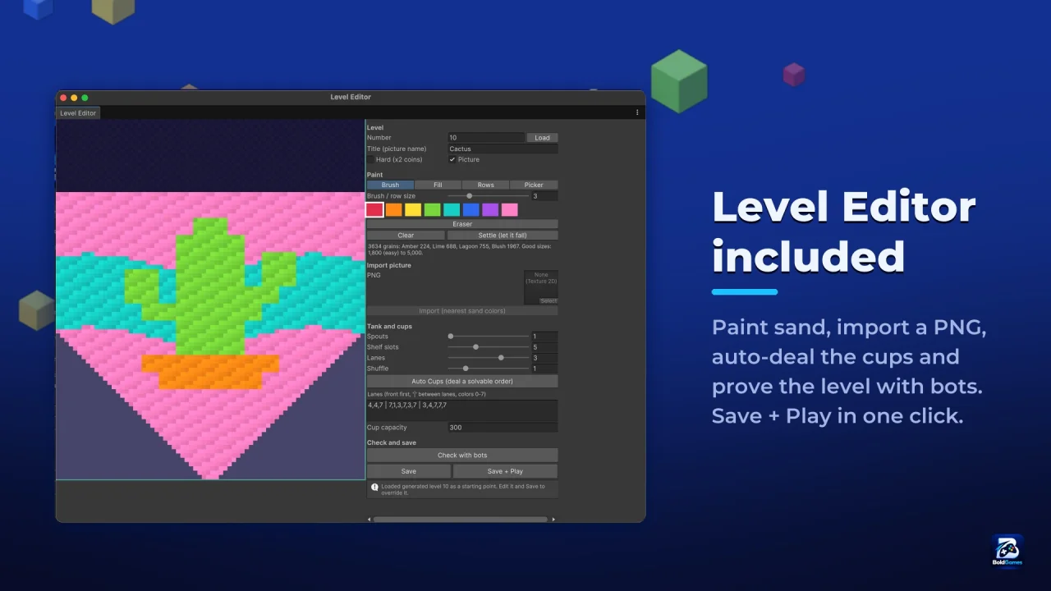Image resolution: width=1051 pixels, height=591 pixels.
Task: Click the horizontal scrollbar thumb at panel bottom
Action: 460,520
